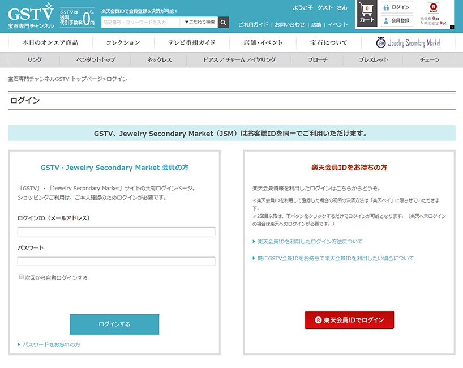This screenshot has width=463, height=368.
Task: Click 楽天会員IDでログイン red button
Action: (x=349, y=320)
